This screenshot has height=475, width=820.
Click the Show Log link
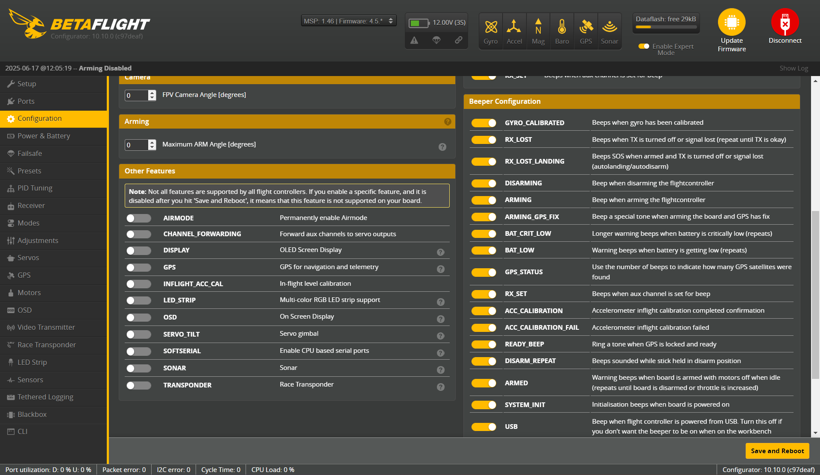[x=794, y=68]
